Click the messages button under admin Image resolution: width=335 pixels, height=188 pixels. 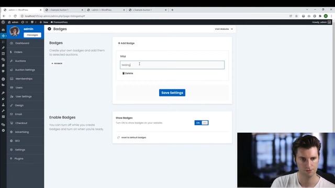[32, 35]
